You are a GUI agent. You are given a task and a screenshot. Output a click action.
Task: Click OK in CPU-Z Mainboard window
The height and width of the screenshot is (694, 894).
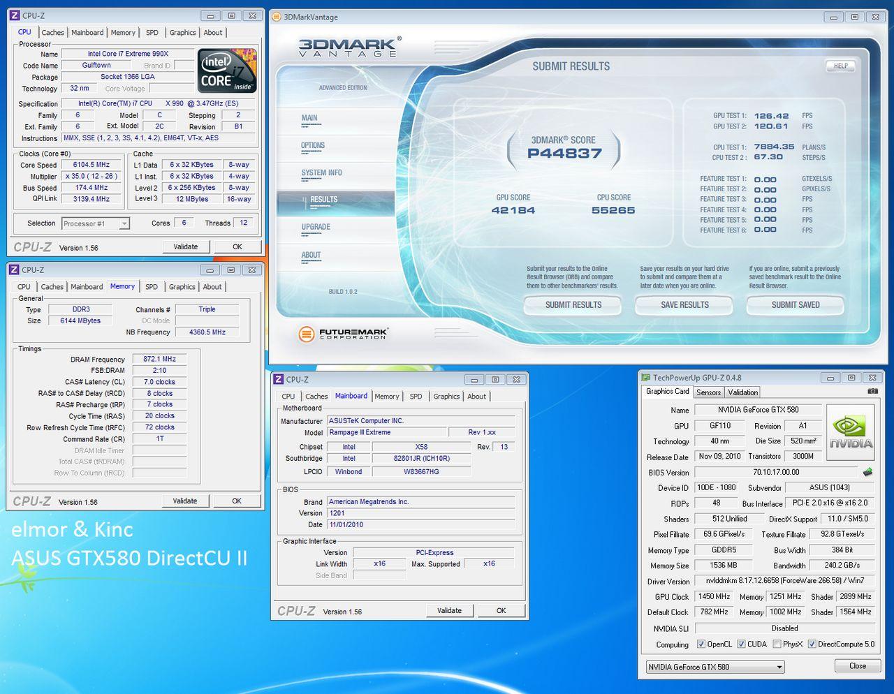click(x=501, y=610)
